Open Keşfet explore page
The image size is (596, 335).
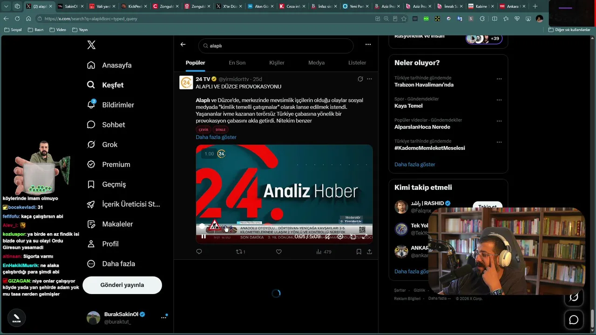(105, 85)
